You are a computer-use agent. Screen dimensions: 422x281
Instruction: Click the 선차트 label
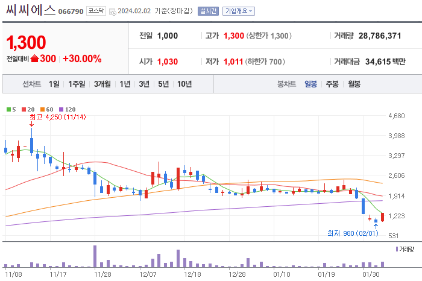pos(32,84)
